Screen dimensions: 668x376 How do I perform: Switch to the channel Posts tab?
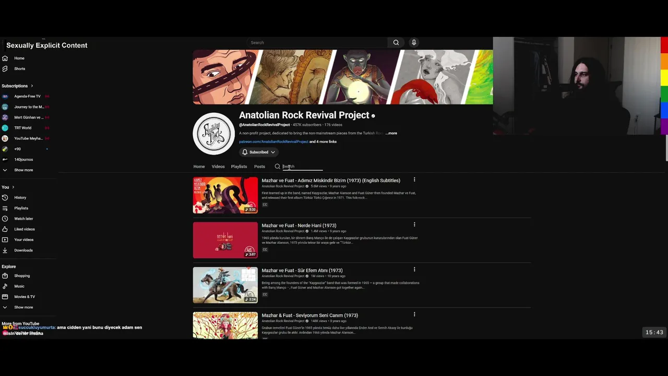coord(259,167)
